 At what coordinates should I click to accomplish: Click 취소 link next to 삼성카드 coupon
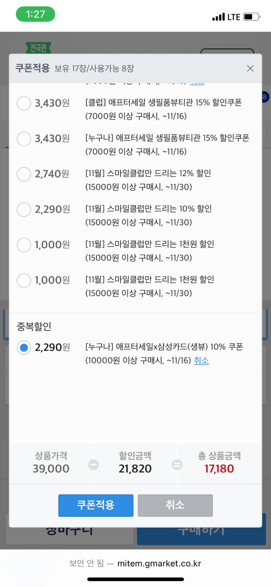point(201,360)
